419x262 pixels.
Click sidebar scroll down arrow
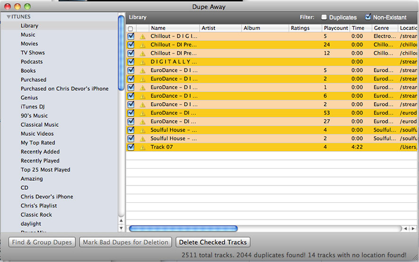(x=121, y=228)
